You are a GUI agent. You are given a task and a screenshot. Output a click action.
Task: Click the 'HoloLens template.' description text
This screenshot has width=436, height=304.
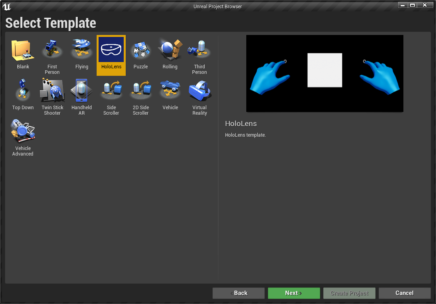(x=245, y=135)
